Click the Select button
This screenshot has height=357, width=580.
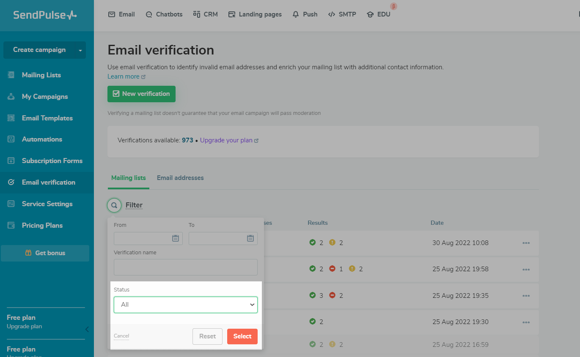(x=242, y=336)
